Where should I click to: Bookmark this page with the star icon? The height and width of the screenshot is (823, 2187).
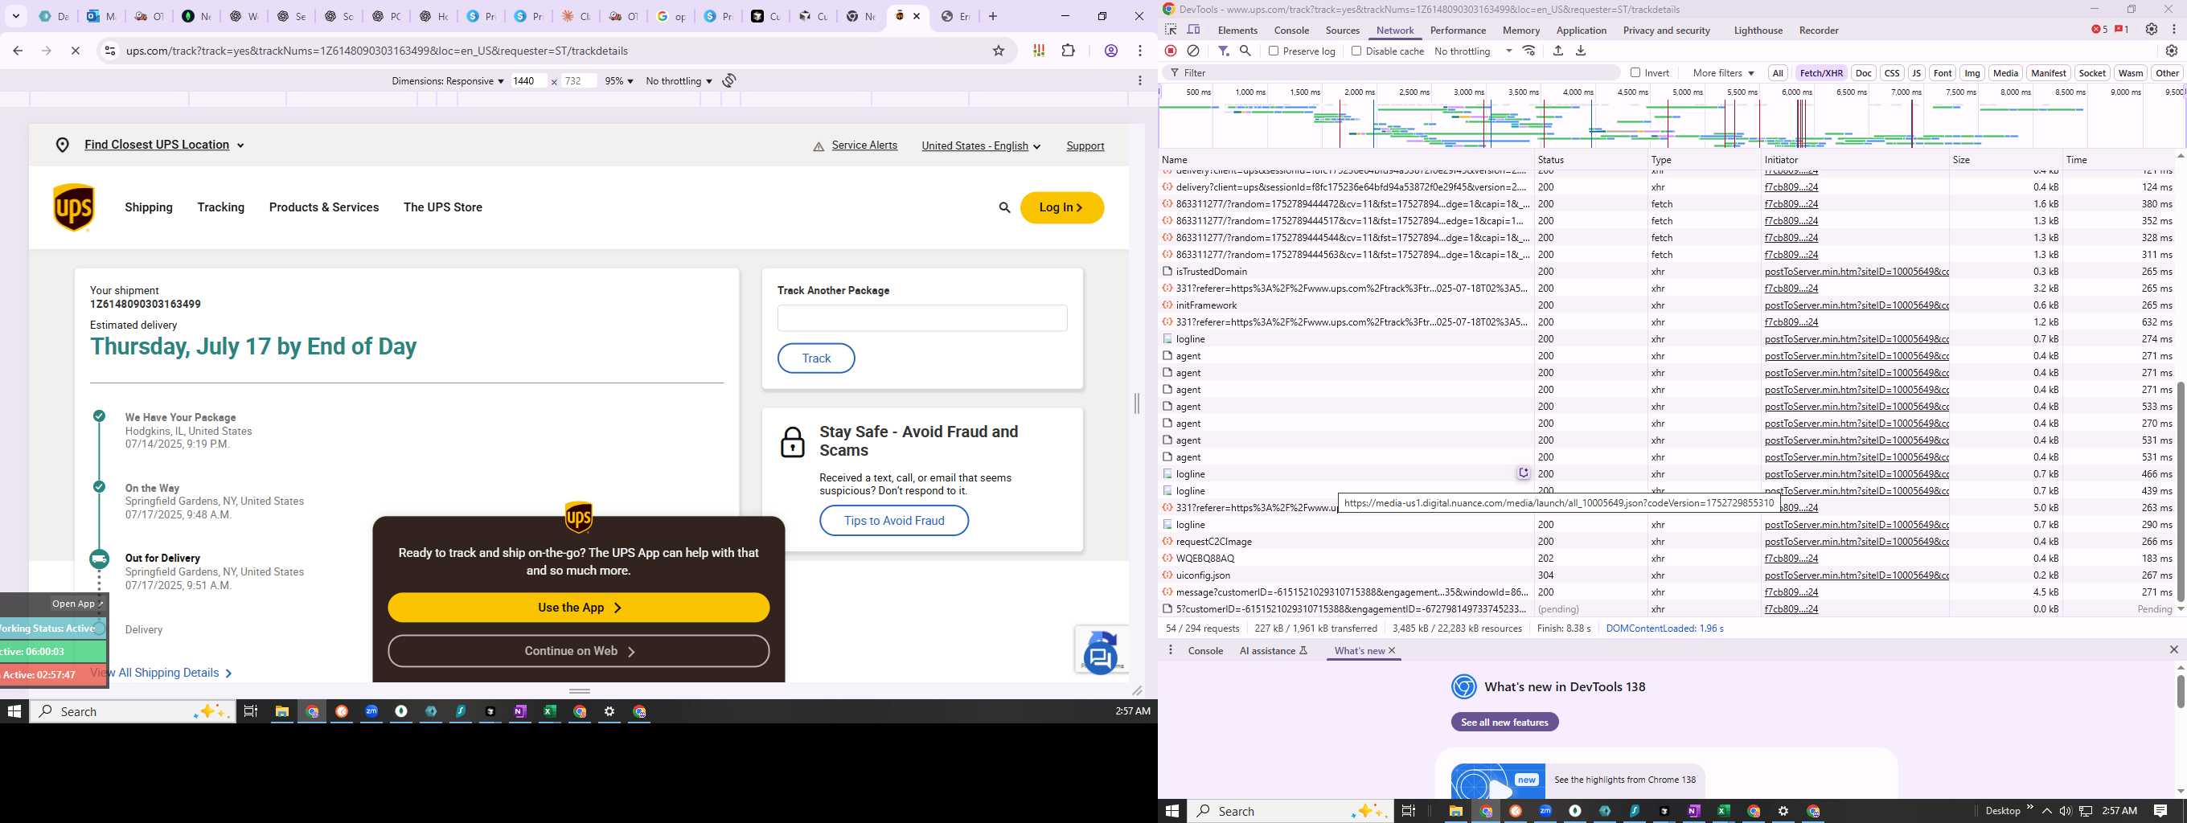999,51
